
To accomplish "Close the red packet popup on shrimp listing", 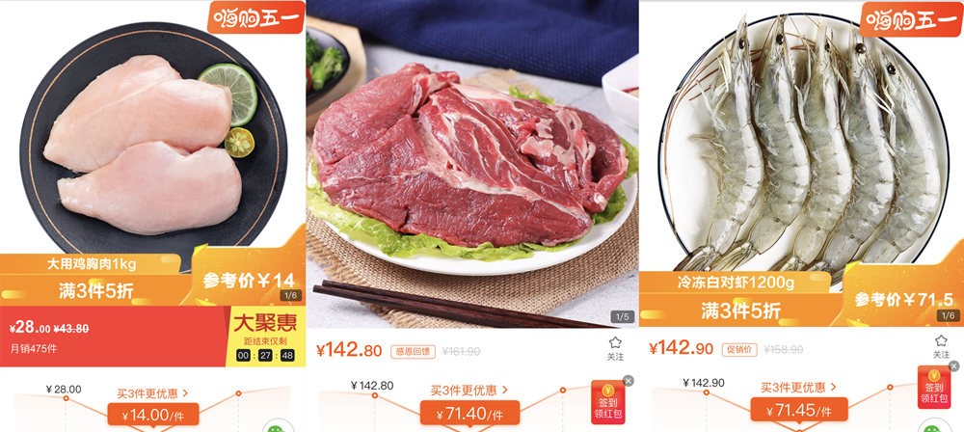I will (x=953, y=366).
